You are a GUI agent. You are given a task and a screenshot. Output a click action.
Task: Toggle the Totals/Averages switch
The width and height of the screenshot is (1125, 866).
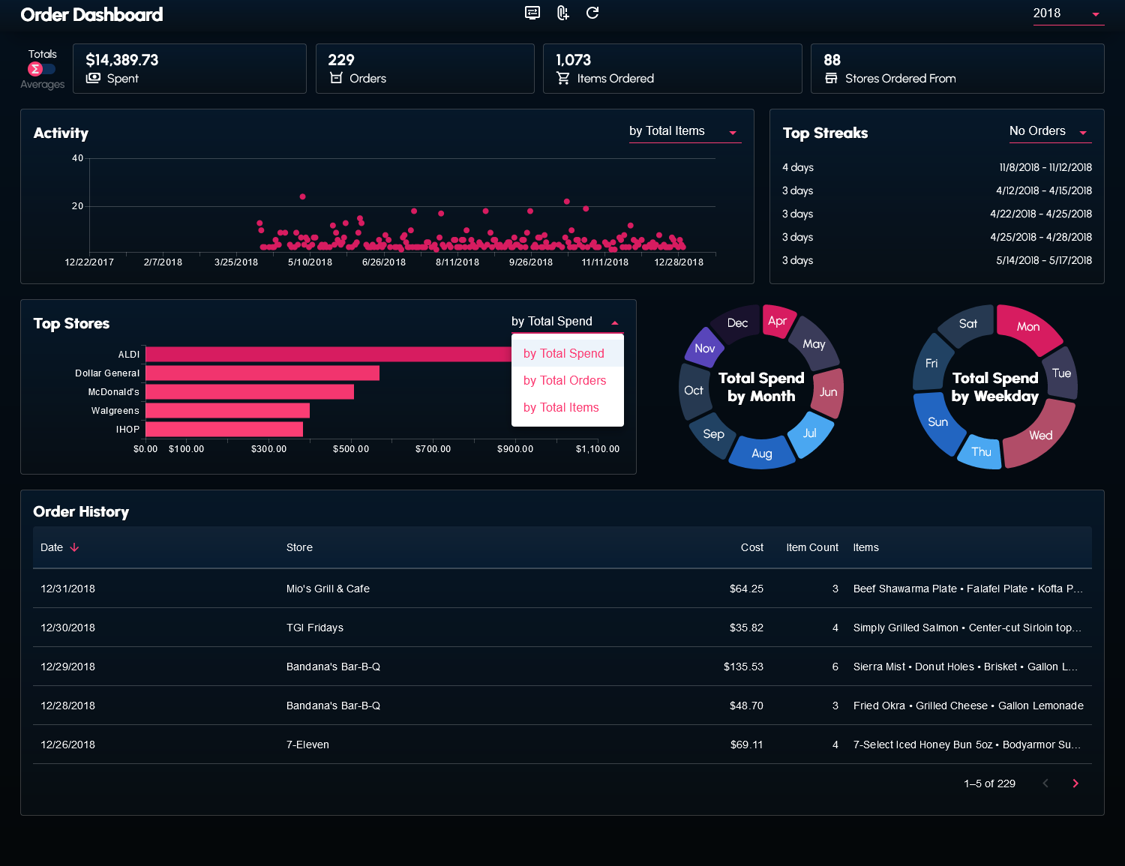41,69
